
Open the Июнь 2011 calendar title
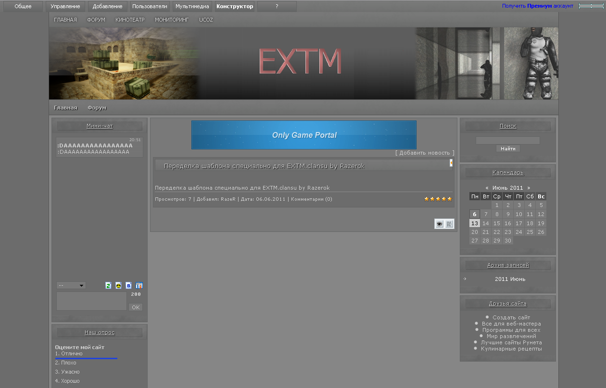(508, 188)
